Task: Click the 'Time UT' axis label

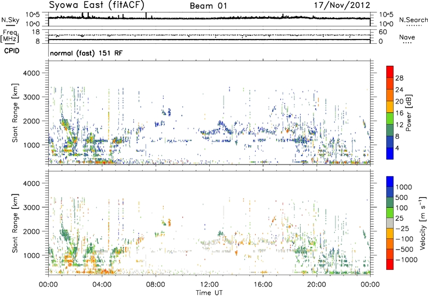Action: tap(209, 293)
